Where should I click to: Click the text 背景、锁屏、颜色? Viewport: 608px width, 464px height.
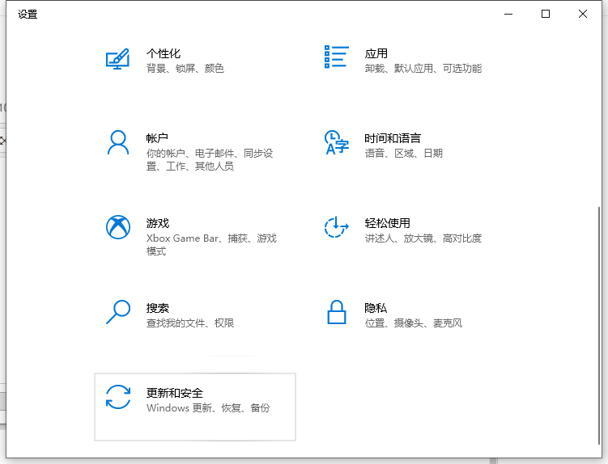point(185,69)
